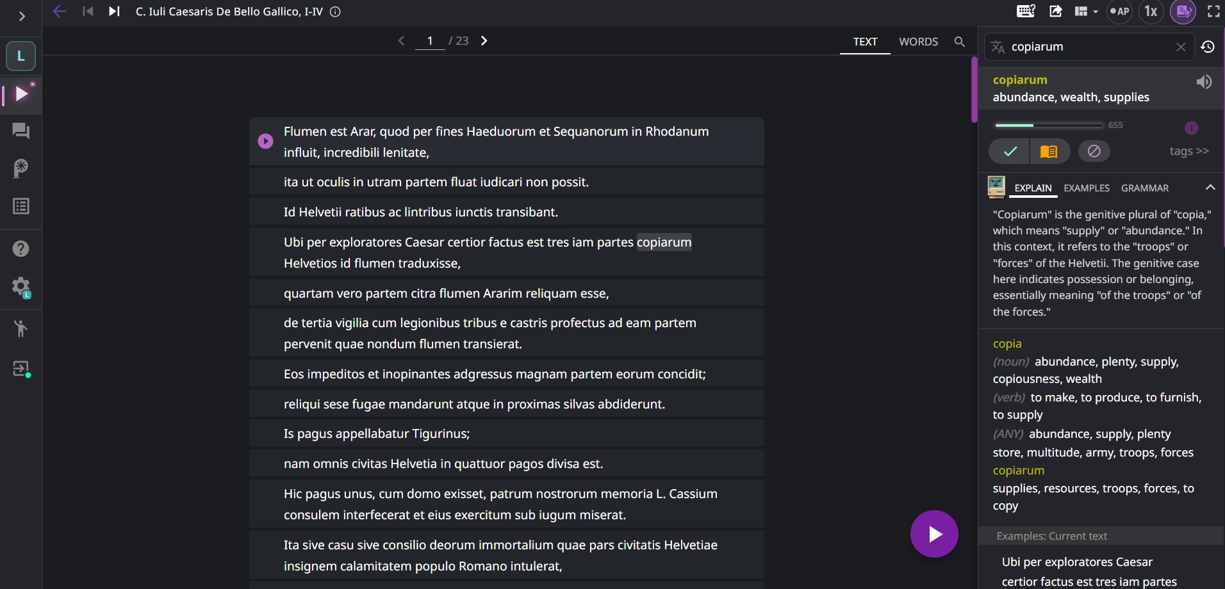Mark copiarum as known with checkmark

pyautogui.click(x=1010, y=151)
